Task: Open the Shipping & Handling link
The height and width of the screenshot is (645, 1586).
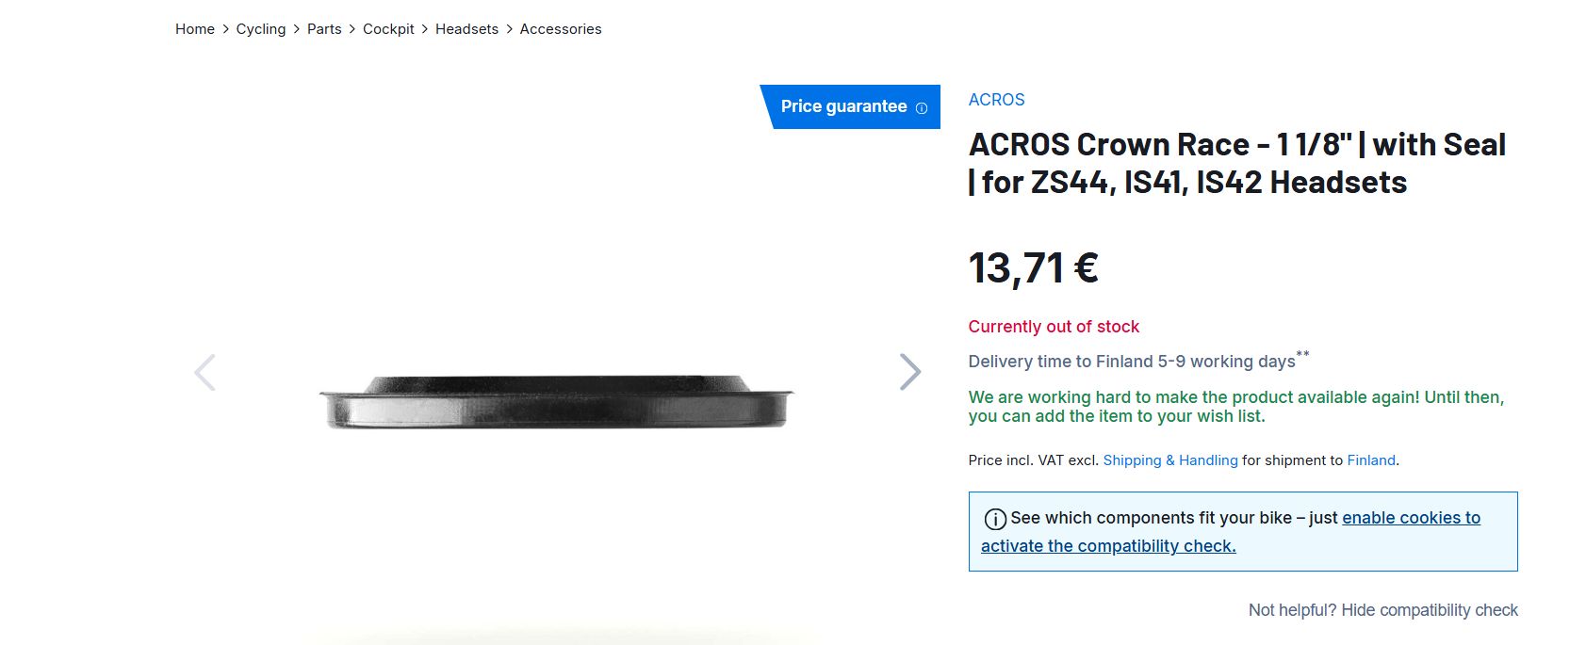Action: pyautogui.click(x=1169, y=460)
